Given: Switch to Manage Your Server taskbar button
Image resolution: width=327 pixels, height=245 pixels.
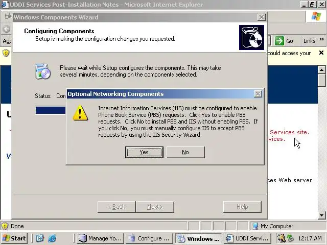Looking at the screenshot, I should point(100,238).
